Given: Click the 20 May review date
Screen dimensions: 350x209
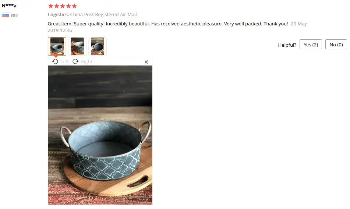Looking at the screenshot, I should [x=299, y=24].
